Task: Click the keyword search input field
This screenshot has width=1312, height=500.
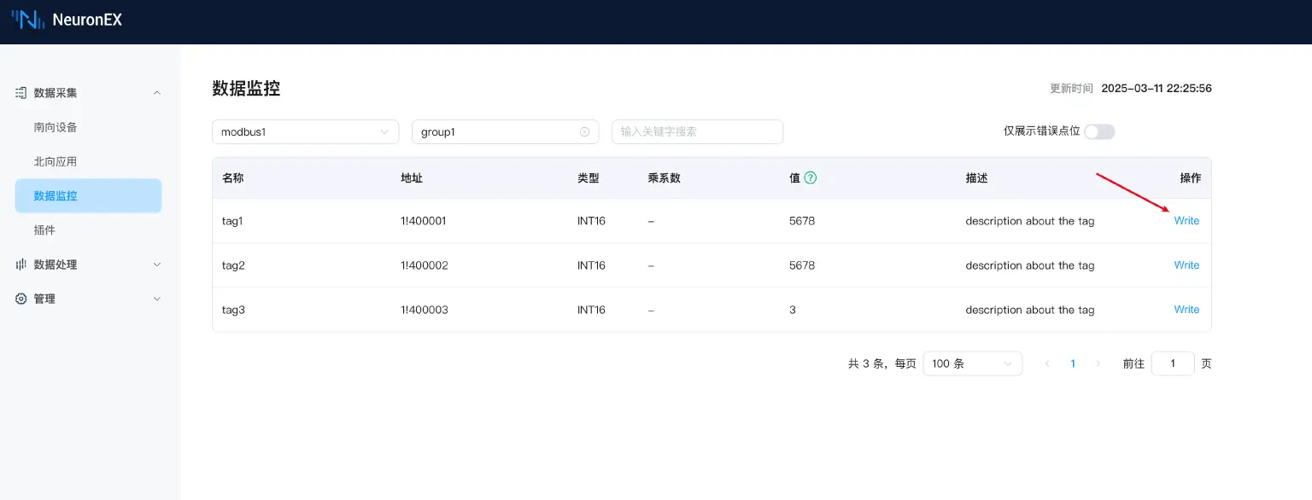Action: 697,132
